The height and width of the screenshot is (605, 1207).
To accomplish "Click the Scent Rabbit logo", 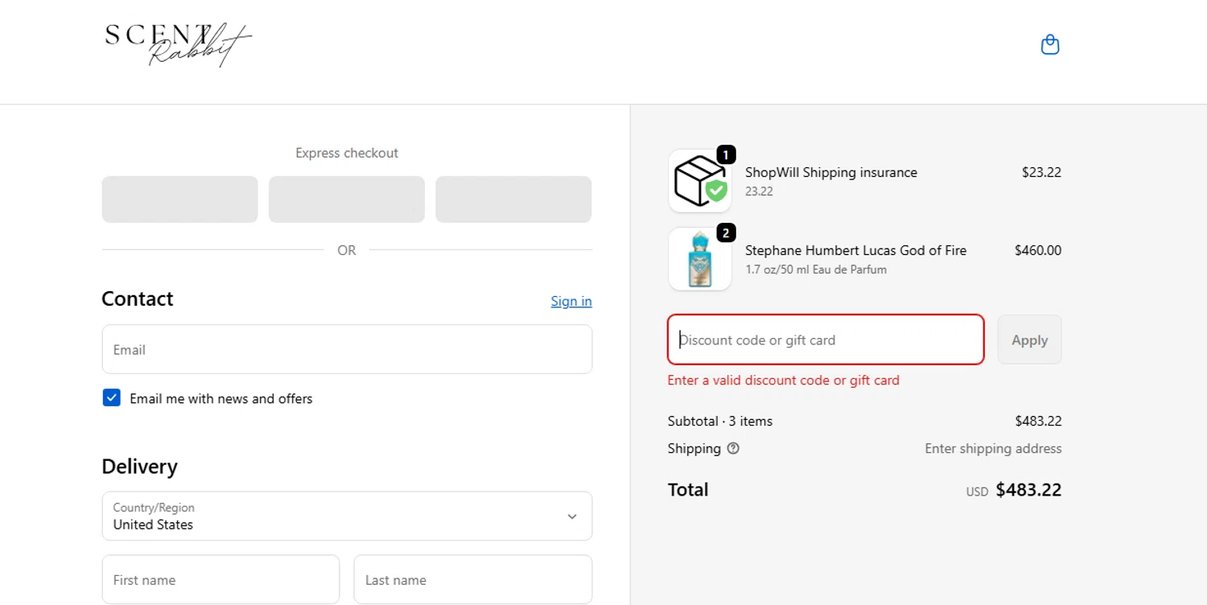I will (x=179, y=44).
